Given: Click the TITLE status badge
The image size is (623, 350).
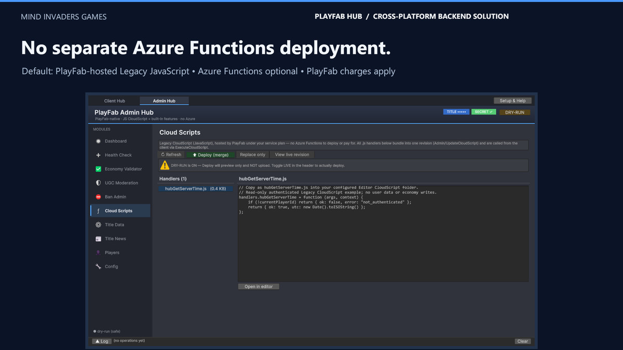Looking at the screenshot, I should pos(456,112).
